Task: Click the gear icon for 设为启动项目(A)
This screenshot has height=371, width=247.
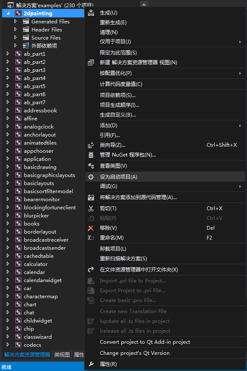Action: 91,177
